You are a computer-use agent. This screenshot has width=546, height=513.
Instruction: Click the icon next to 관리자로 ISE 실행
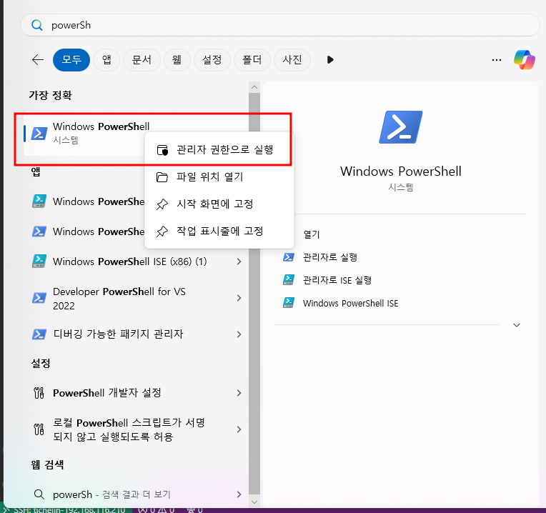tap(289, 280)
